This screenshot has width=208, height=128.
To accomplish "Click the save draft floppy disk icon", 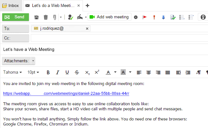I will pyautogui.click(x=37, y=17).
